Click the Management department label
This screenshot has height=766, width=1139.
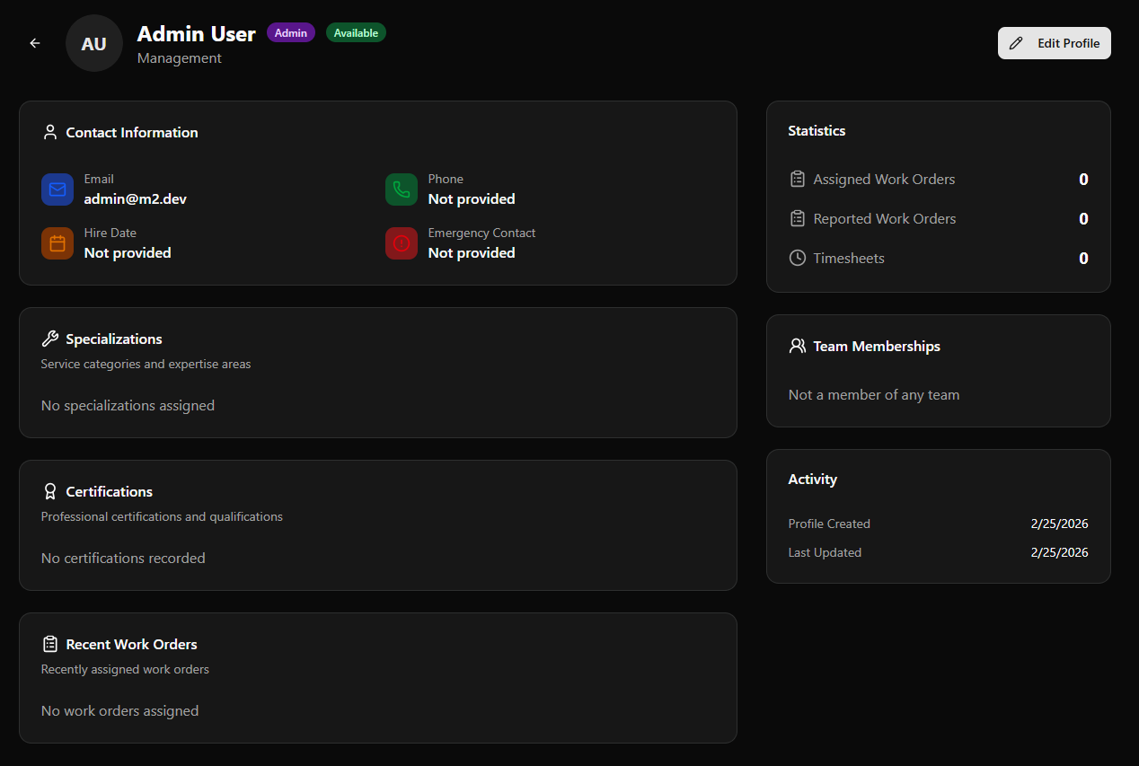[x=180, y=57]
